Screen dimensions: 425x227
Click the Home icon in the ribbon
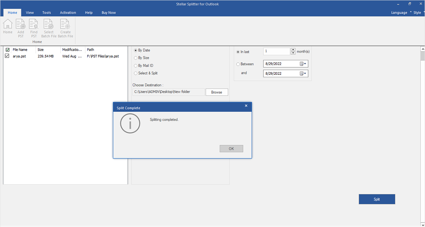pyautogui.click(x=8, y=27)
